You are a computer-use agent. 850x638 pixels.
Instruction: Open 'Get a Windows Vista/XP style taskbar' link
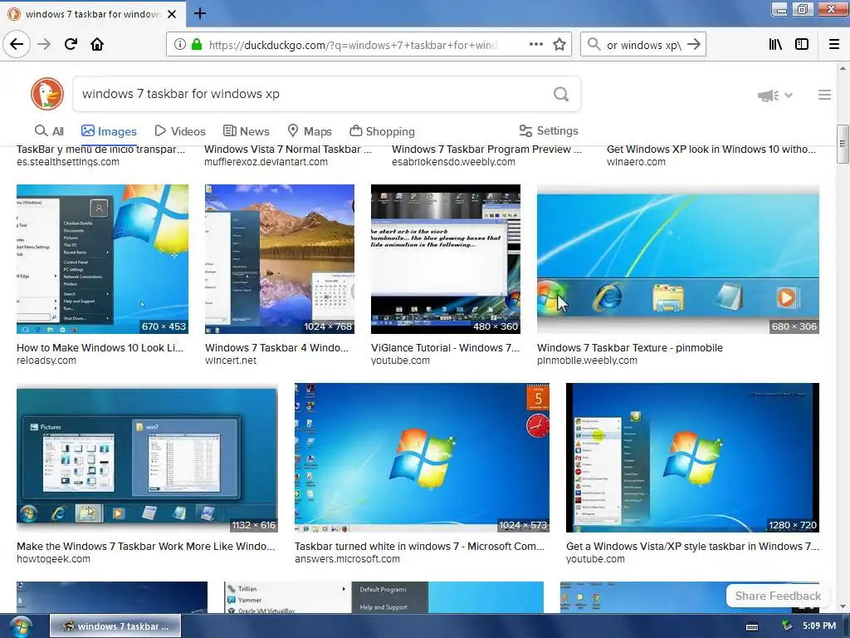[x=692, y=547]
